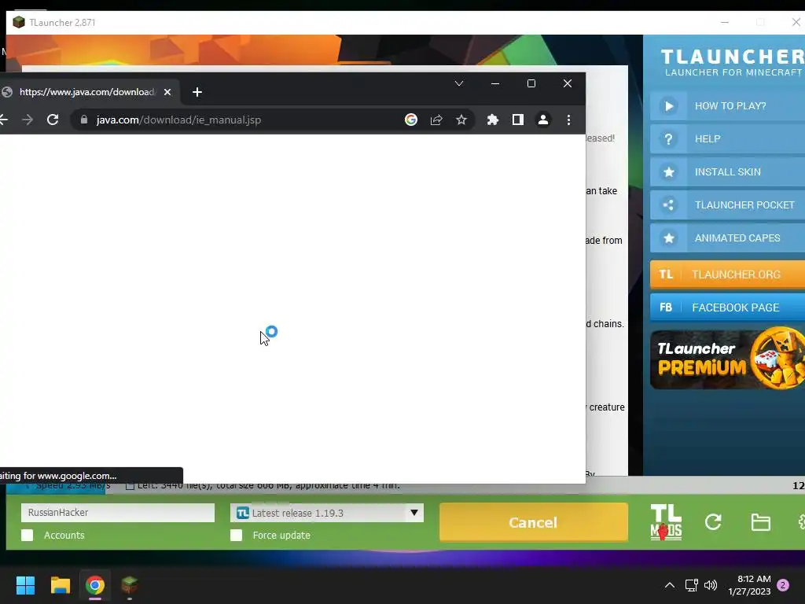
Task: Select the java.com download tab
Action: click(x=86, y=92)
